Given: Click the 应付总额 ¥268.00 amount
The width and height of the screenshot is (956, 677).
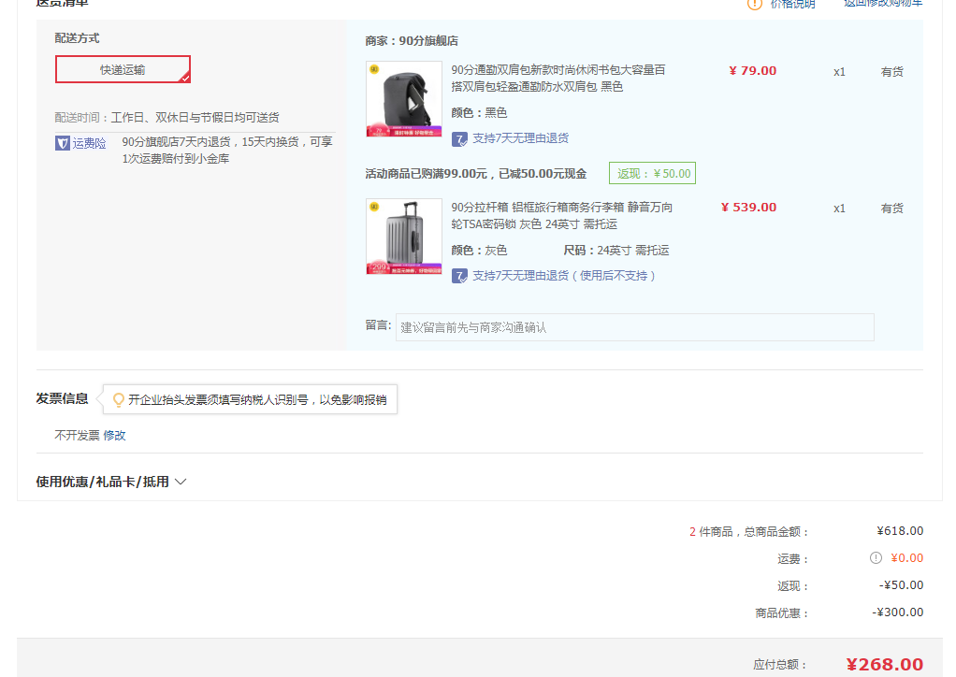Looking at the screenshot, I should [x=885, y=664].
